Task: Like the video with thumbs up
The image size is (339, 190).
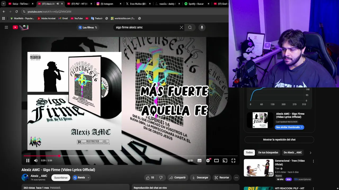Action: tap(150, 178)
